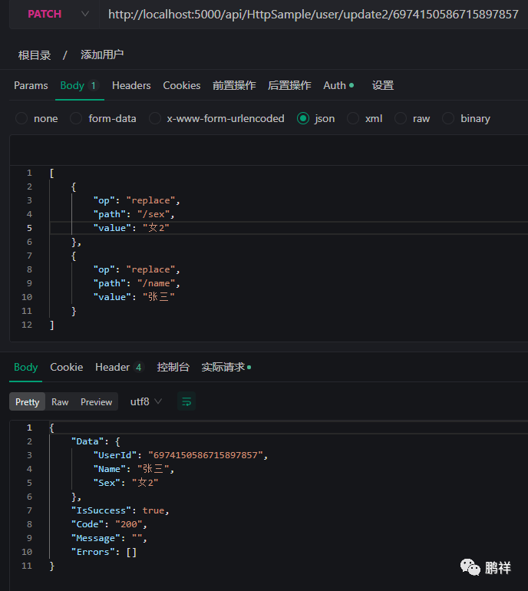Click the "Message": "" response line
This screenshot has height=591, width=528.
click(109, 538)
